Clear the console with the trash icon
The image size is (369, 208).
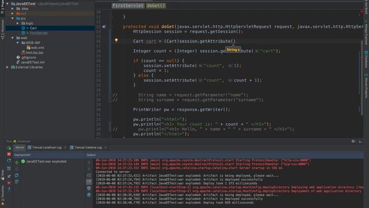click(x=89, y=195)
